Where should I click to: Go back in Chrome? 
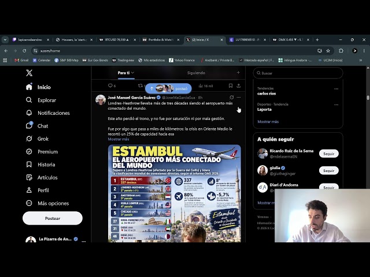pos(6,51)
